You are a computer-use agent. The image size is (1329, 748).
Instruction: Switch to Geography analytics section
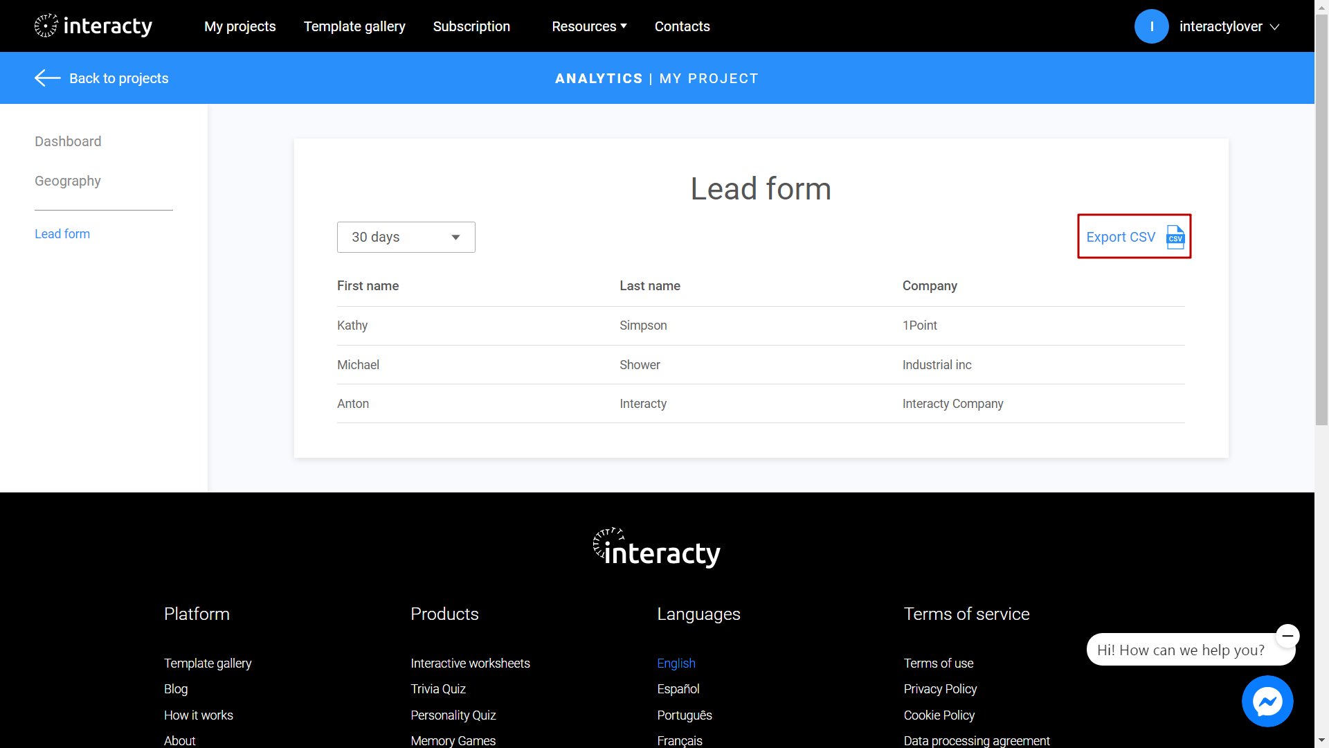68,181
